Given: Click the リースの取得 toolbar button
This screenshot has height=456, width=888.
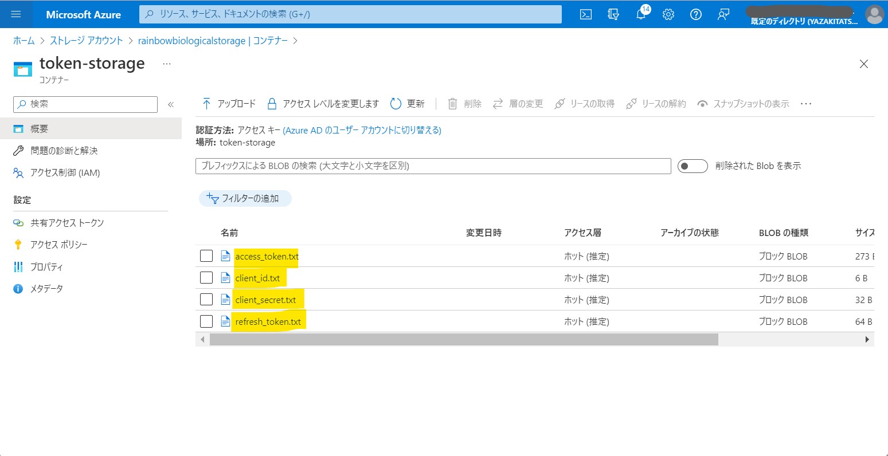Looking at the screenshot, I should (x=584, y=104).
